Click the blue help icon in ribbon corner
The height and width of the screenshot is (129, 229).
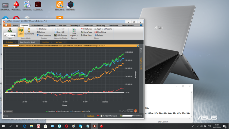(x=141, y=25)
